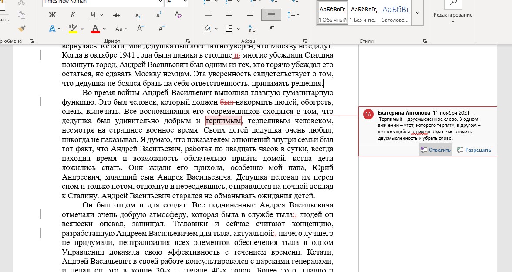The image size is (512, 272).
Task: Click the sort A-Я icon
Action: coord(251,29)
